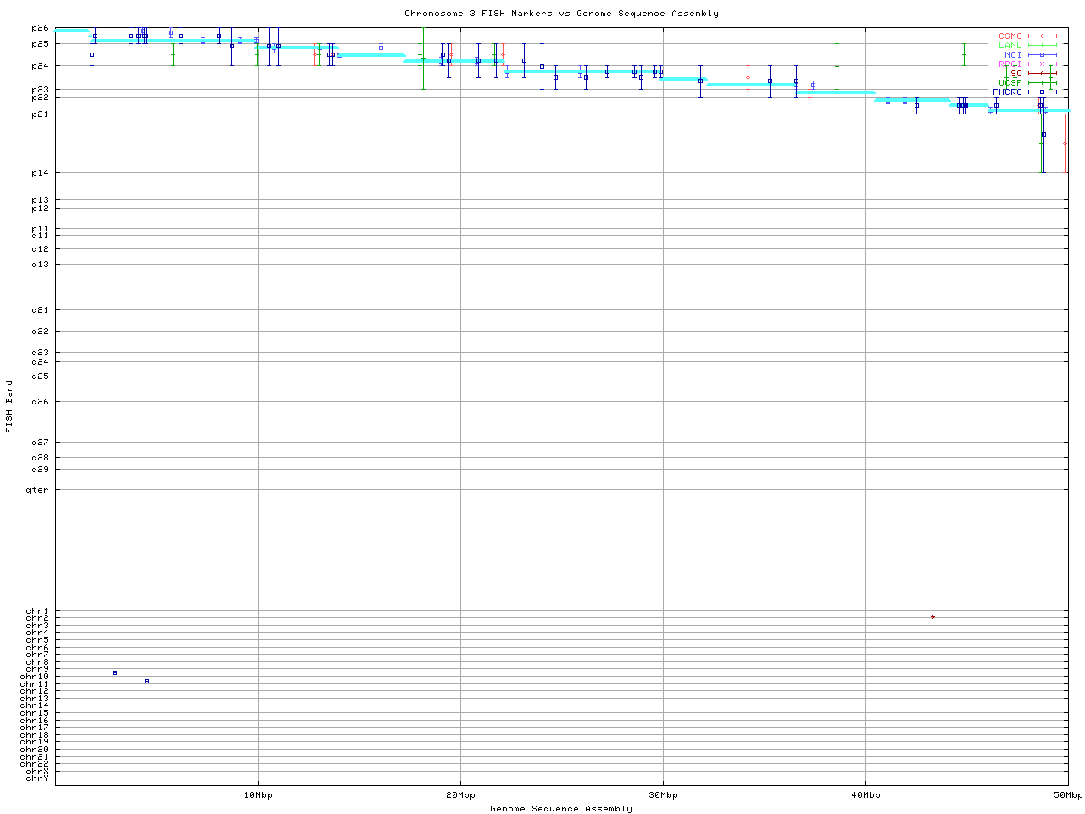
Task: Click the square data point near the chr11 row
Action: click(x=147, y=682)
